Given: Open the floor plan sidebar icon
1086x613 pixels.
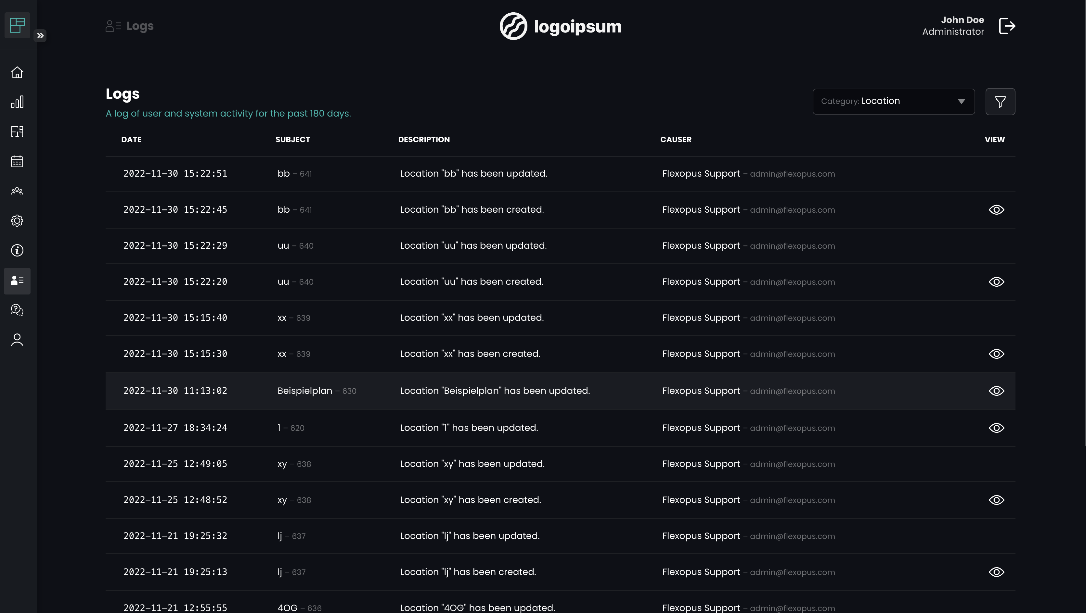Looking at the screenshot, I should (17, 132).
